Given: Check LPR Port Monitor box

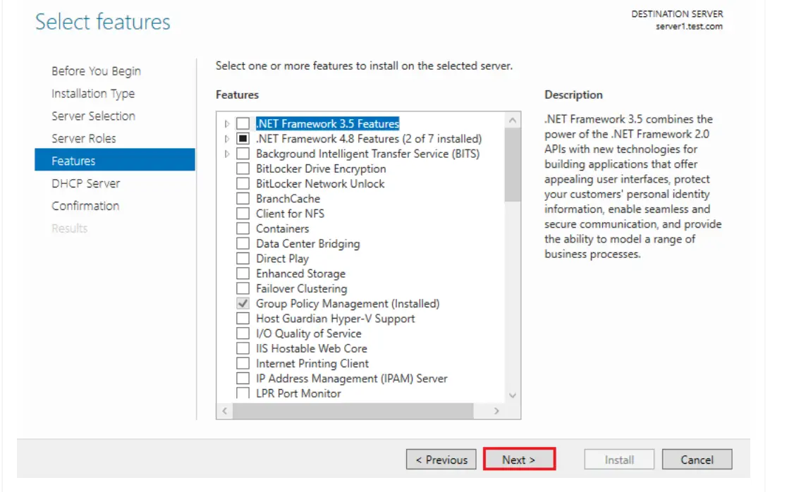Looking at the screenshot, I should tap(243, 393).
